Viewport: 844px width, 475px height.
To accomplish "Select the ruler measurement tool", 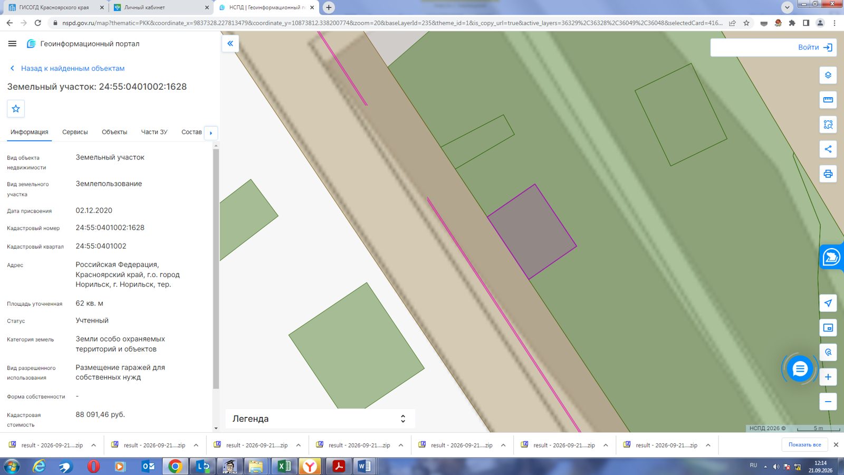I will [x=828, y=100].
